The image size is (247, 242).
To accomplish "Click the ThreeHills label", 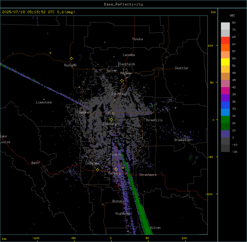I will tap(154, 120).
